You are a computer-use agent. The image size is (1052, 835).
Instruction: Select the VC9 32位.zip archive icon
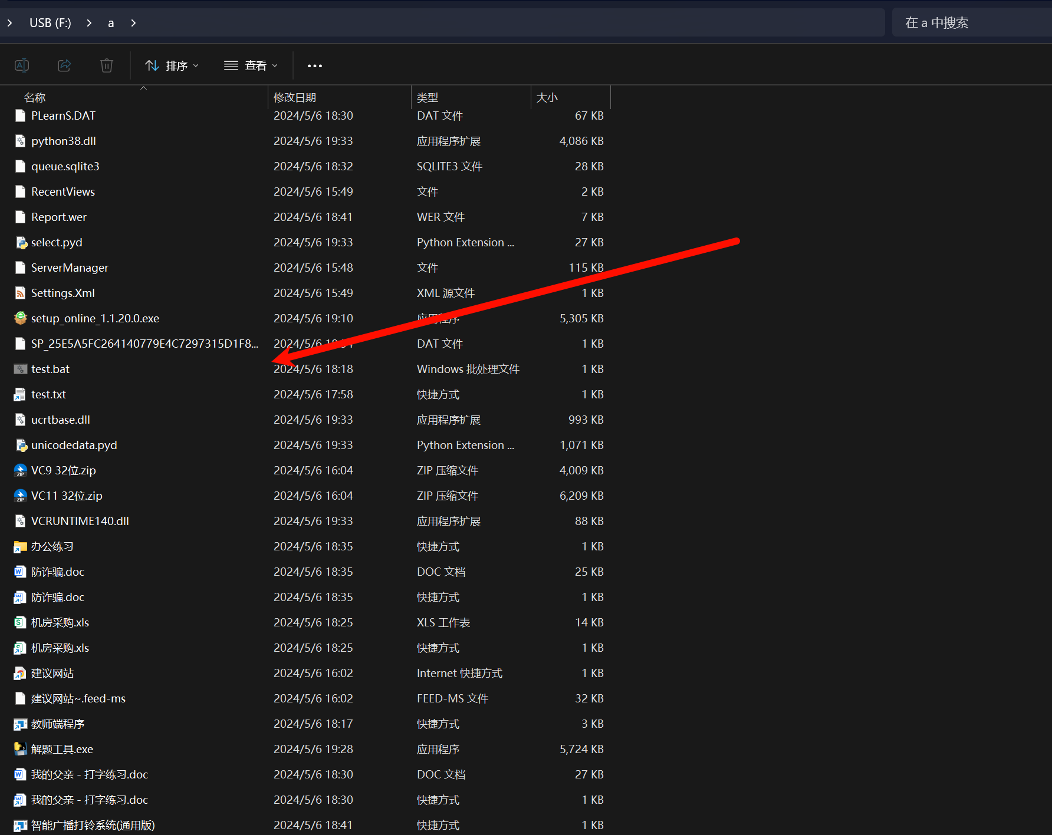[x=21, y=470]
